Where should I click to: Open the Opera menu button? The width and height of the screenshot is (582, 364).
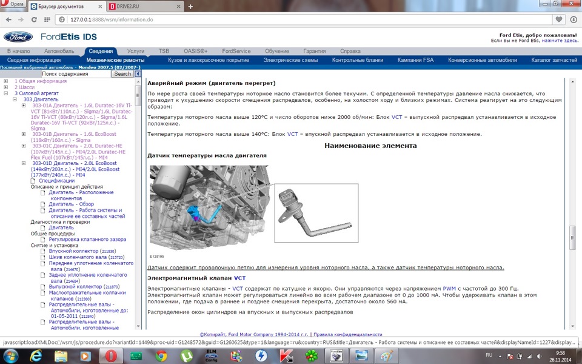coord(13,5)
